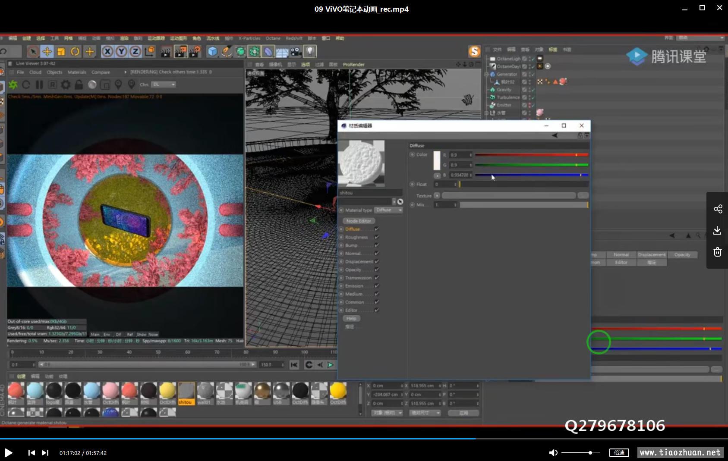Open the spline pen tool
Screen dimensions: 728x461
click(x=227, y=52)
